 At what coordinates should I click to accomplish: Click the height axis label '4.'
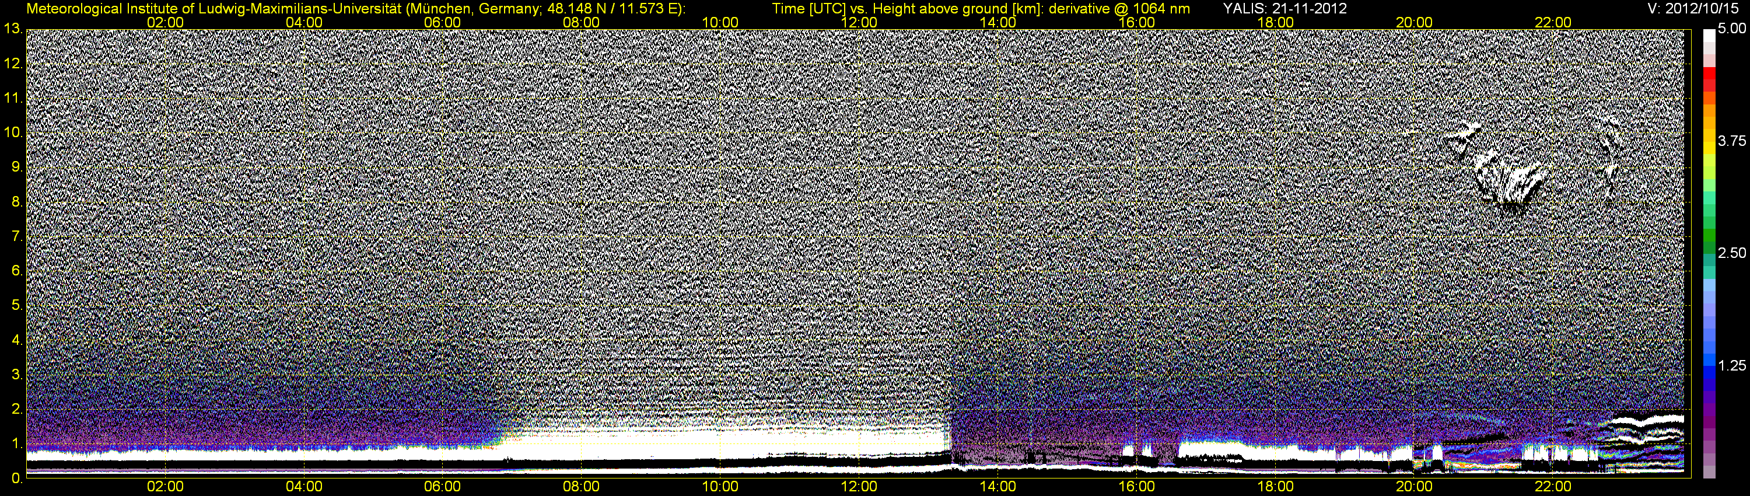(17, 340)
